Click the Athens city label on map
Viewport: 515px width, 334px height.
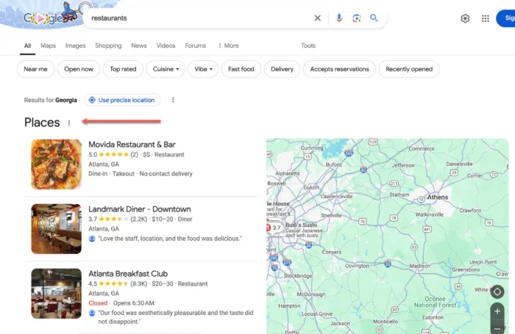click(438, 197)
